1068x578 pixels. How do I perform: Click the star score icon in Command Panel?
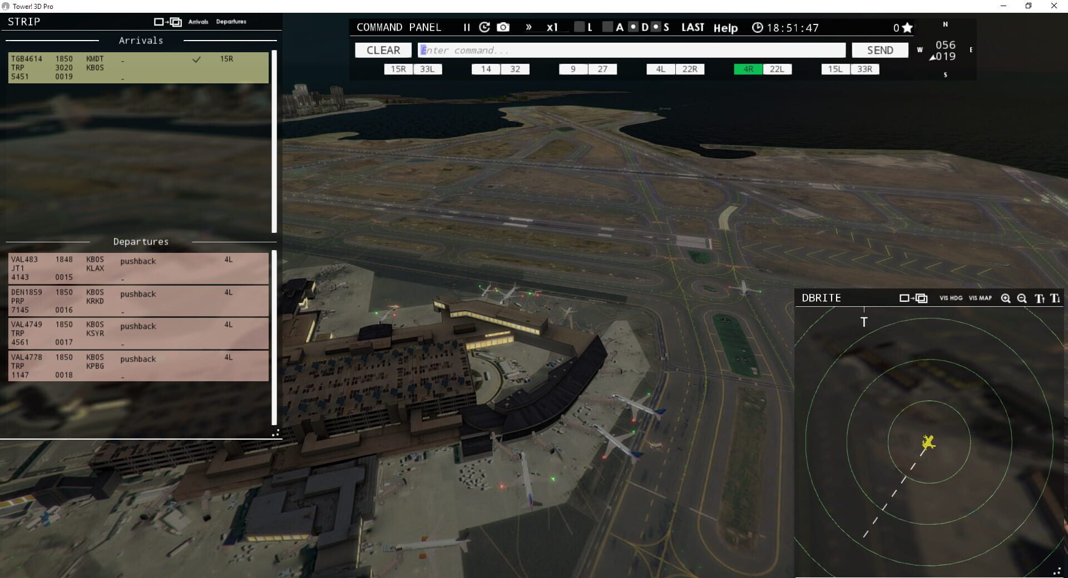907,26
